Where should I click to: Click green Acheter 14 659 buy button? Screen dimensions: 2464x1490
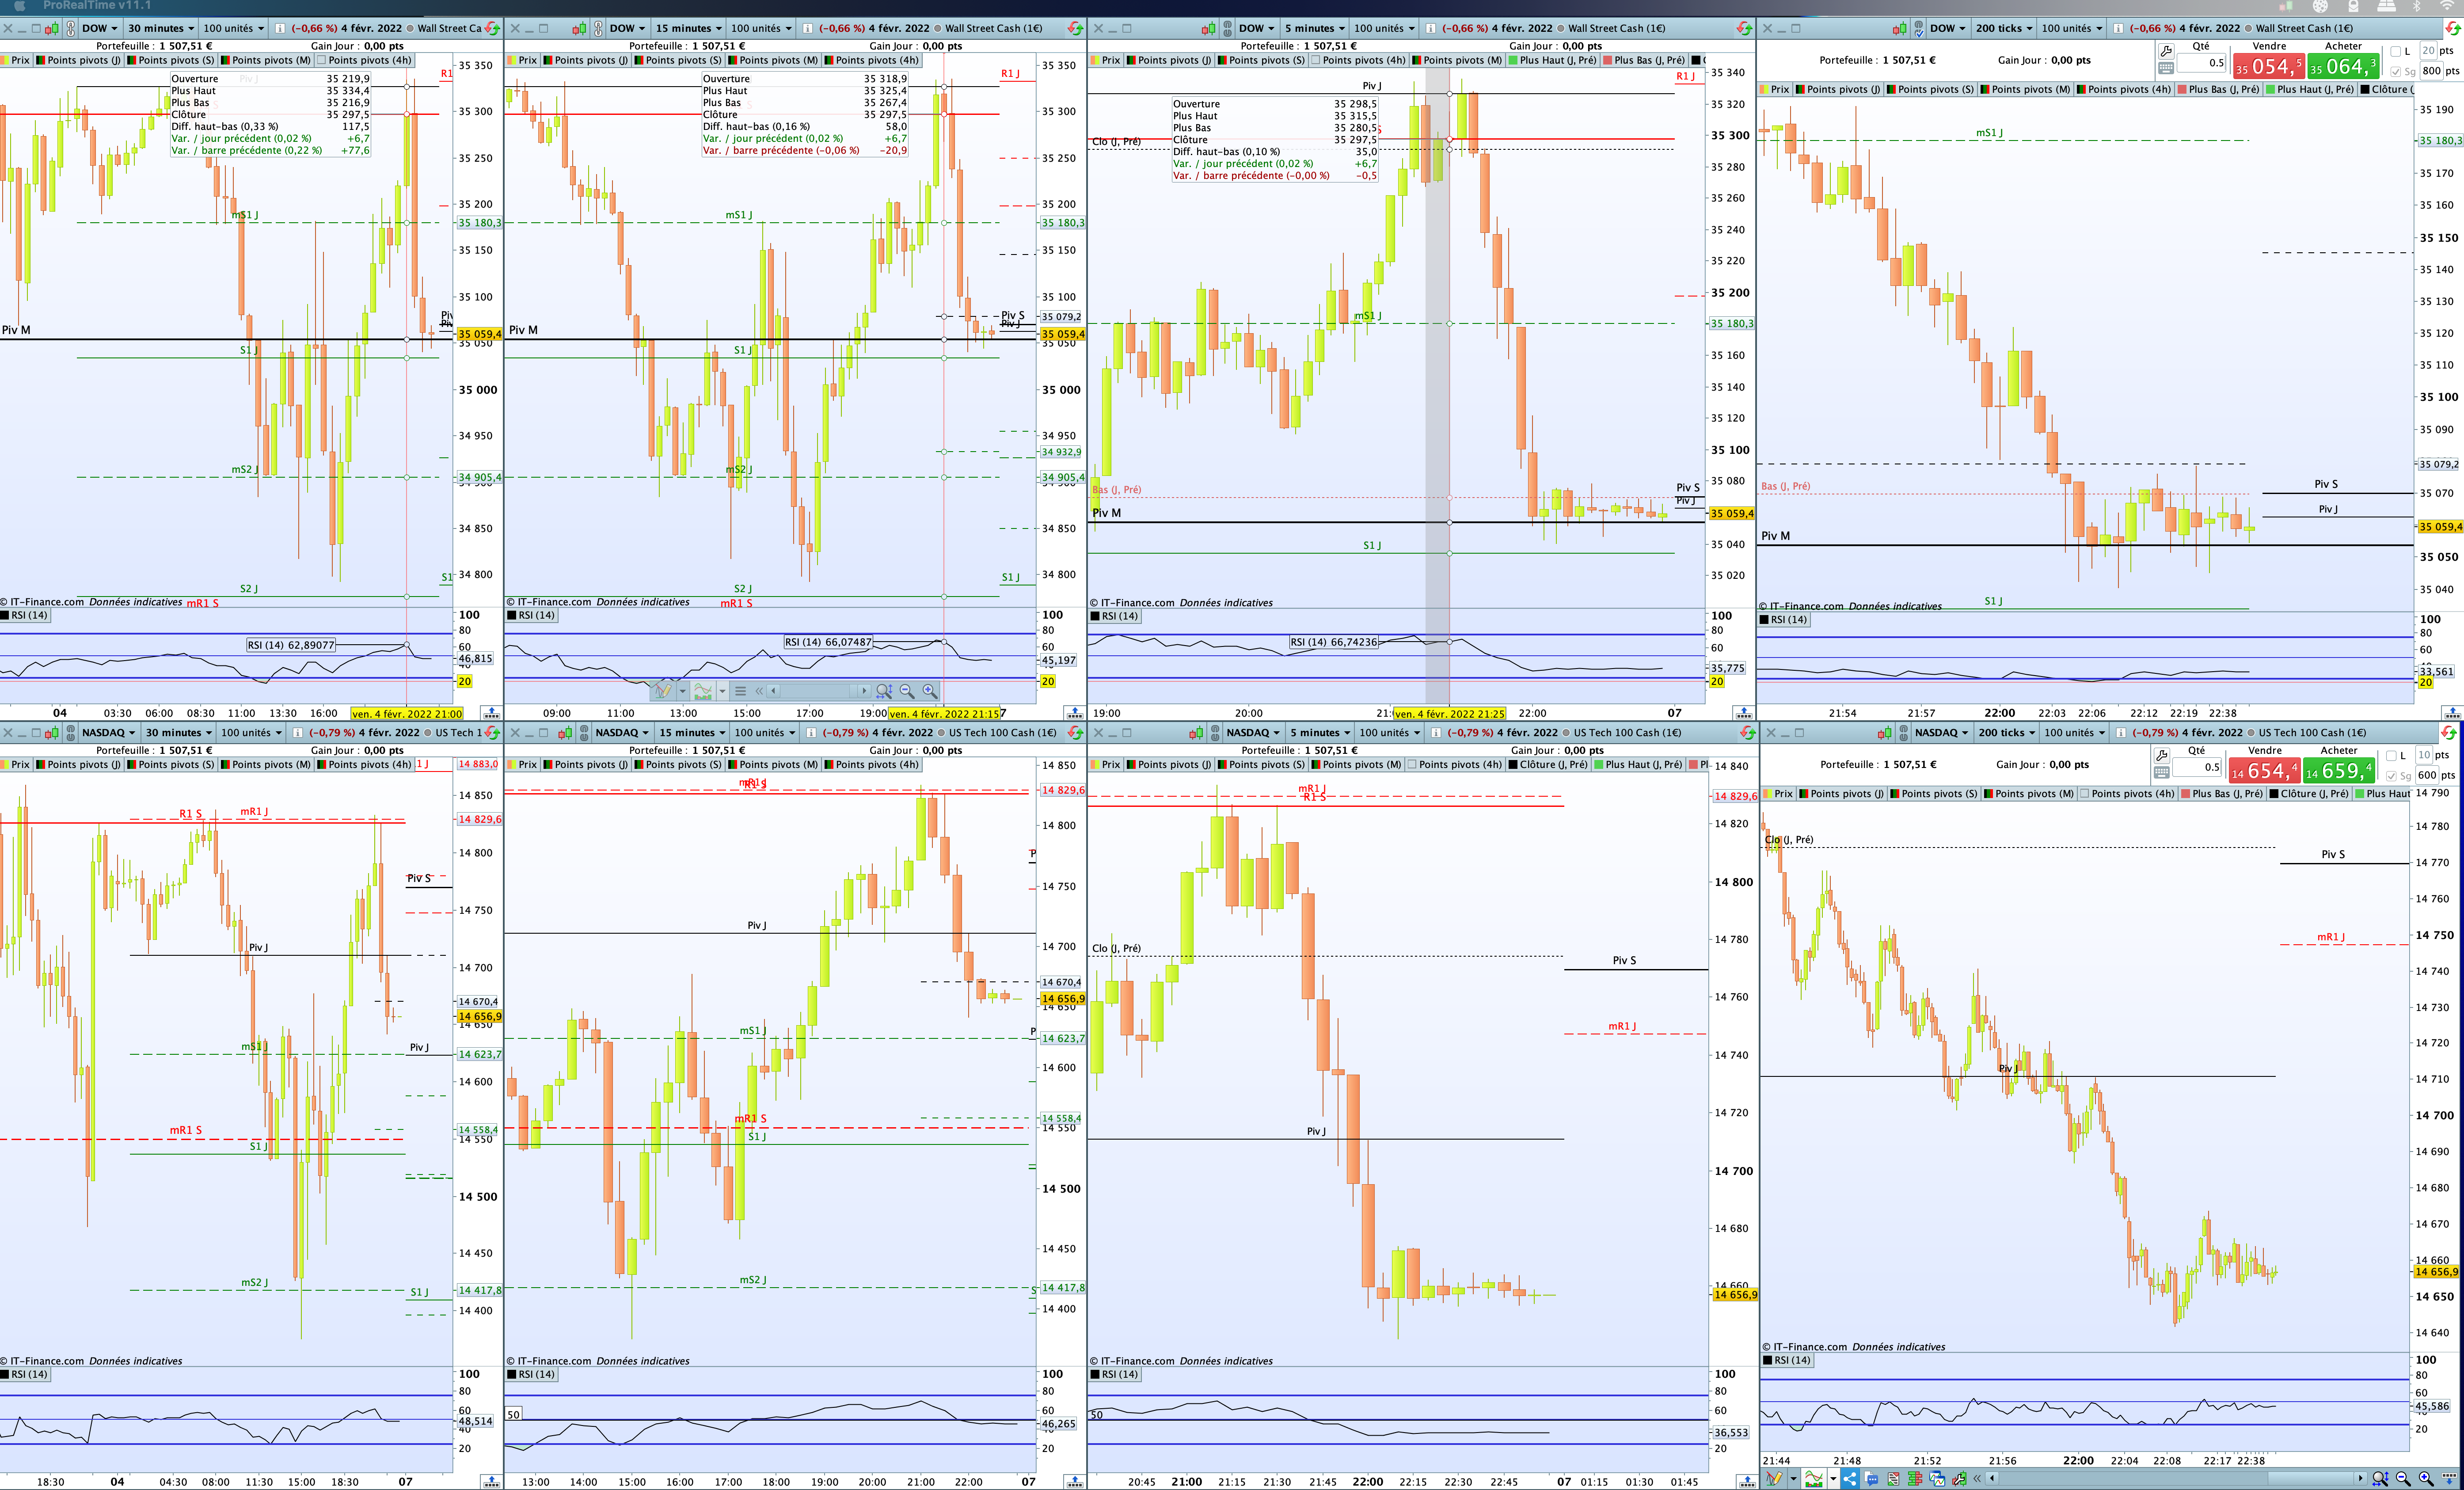tap(2339, 771)
